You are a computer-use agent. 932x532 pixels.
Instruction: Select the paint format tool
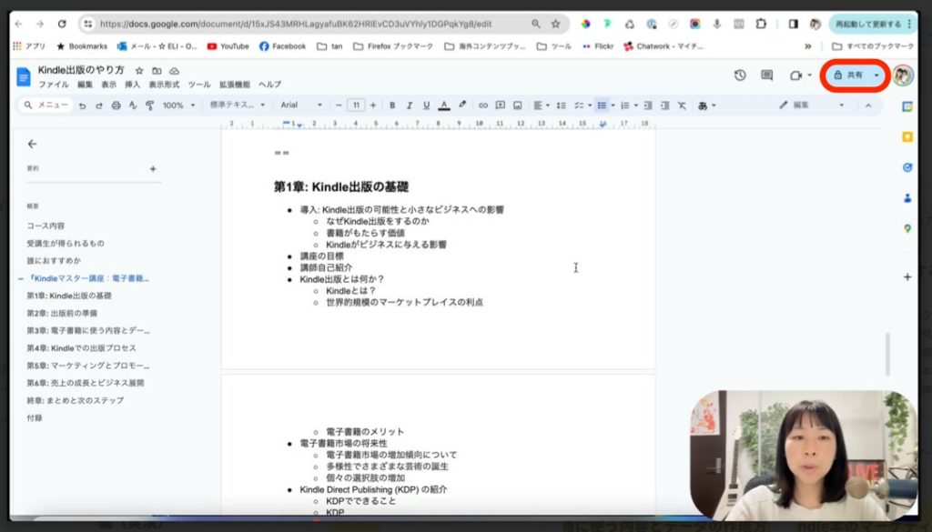point(149,105)
